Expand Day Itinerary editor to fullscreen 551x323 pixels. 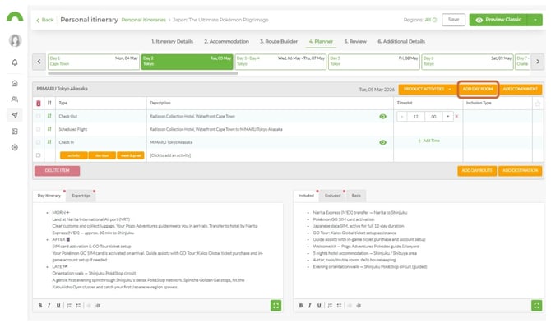[275, 306]
